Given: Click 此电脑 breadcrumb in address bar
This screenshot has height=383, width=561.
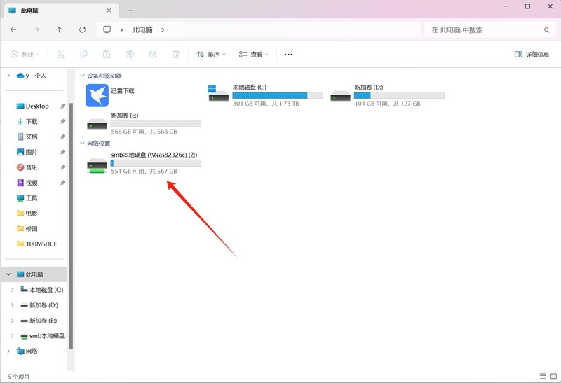Looking at the screenshot, I should (x=142, y=30).
